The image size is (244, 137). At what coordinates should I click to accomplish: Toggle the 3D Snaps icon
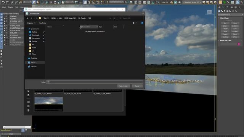point(90,2)
